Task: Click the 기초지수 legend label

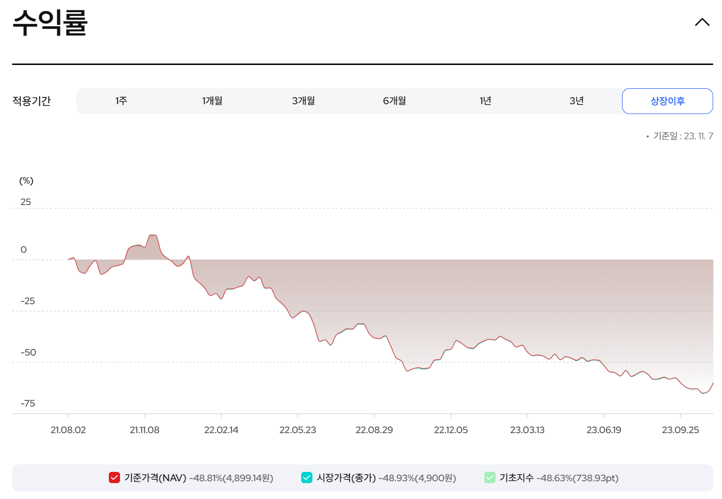Action: 517,478
